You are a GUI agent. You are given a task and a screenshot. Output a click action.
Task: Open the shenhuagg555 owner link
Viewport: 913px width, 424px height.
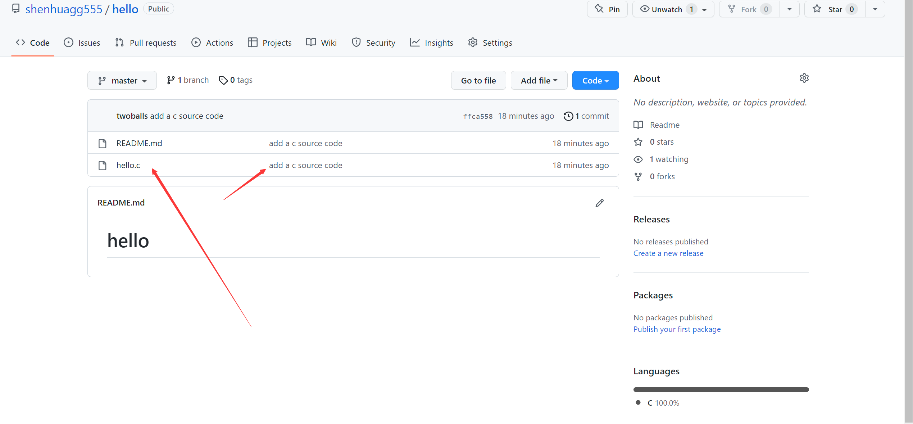64,9
